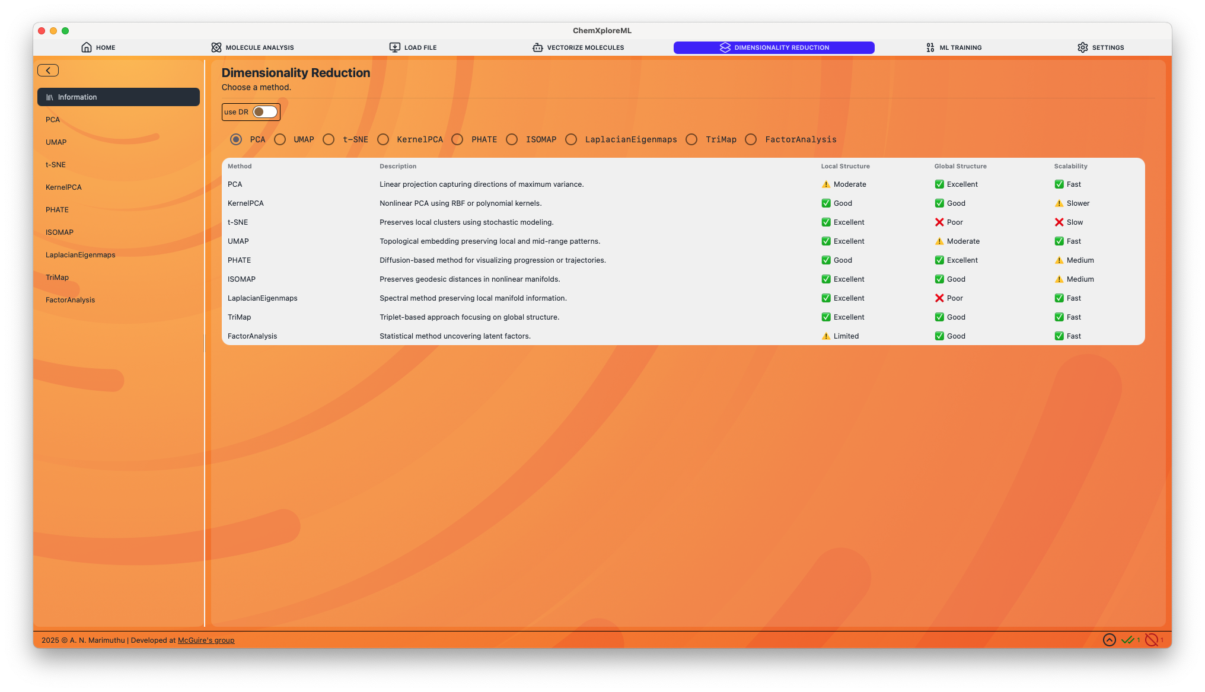This screenshot has height=692, width=1205.
Task: Open the HOME tab
Action: [x=98, y=47]
